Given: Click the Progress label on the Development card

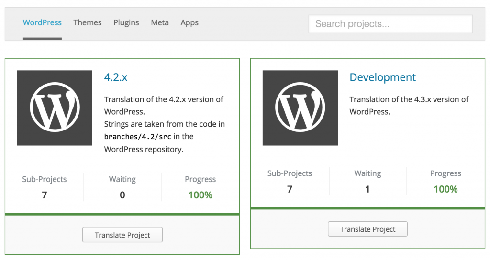Looking at the screenshot, I should click(445, 173).
